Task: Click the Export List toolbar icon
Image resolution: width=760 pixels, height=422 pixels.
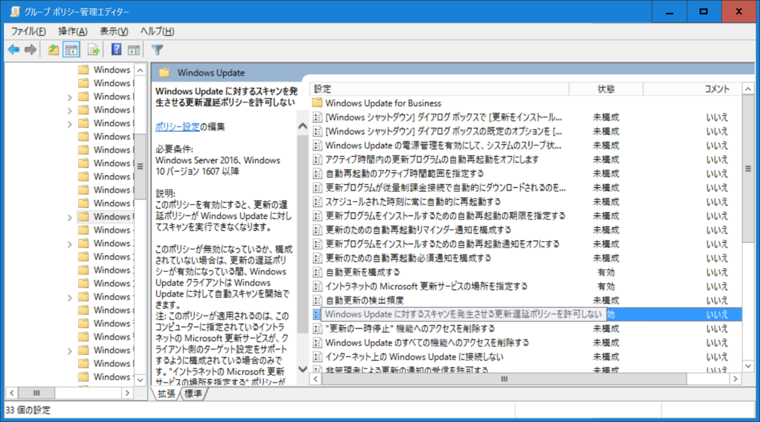Action: 94,50
